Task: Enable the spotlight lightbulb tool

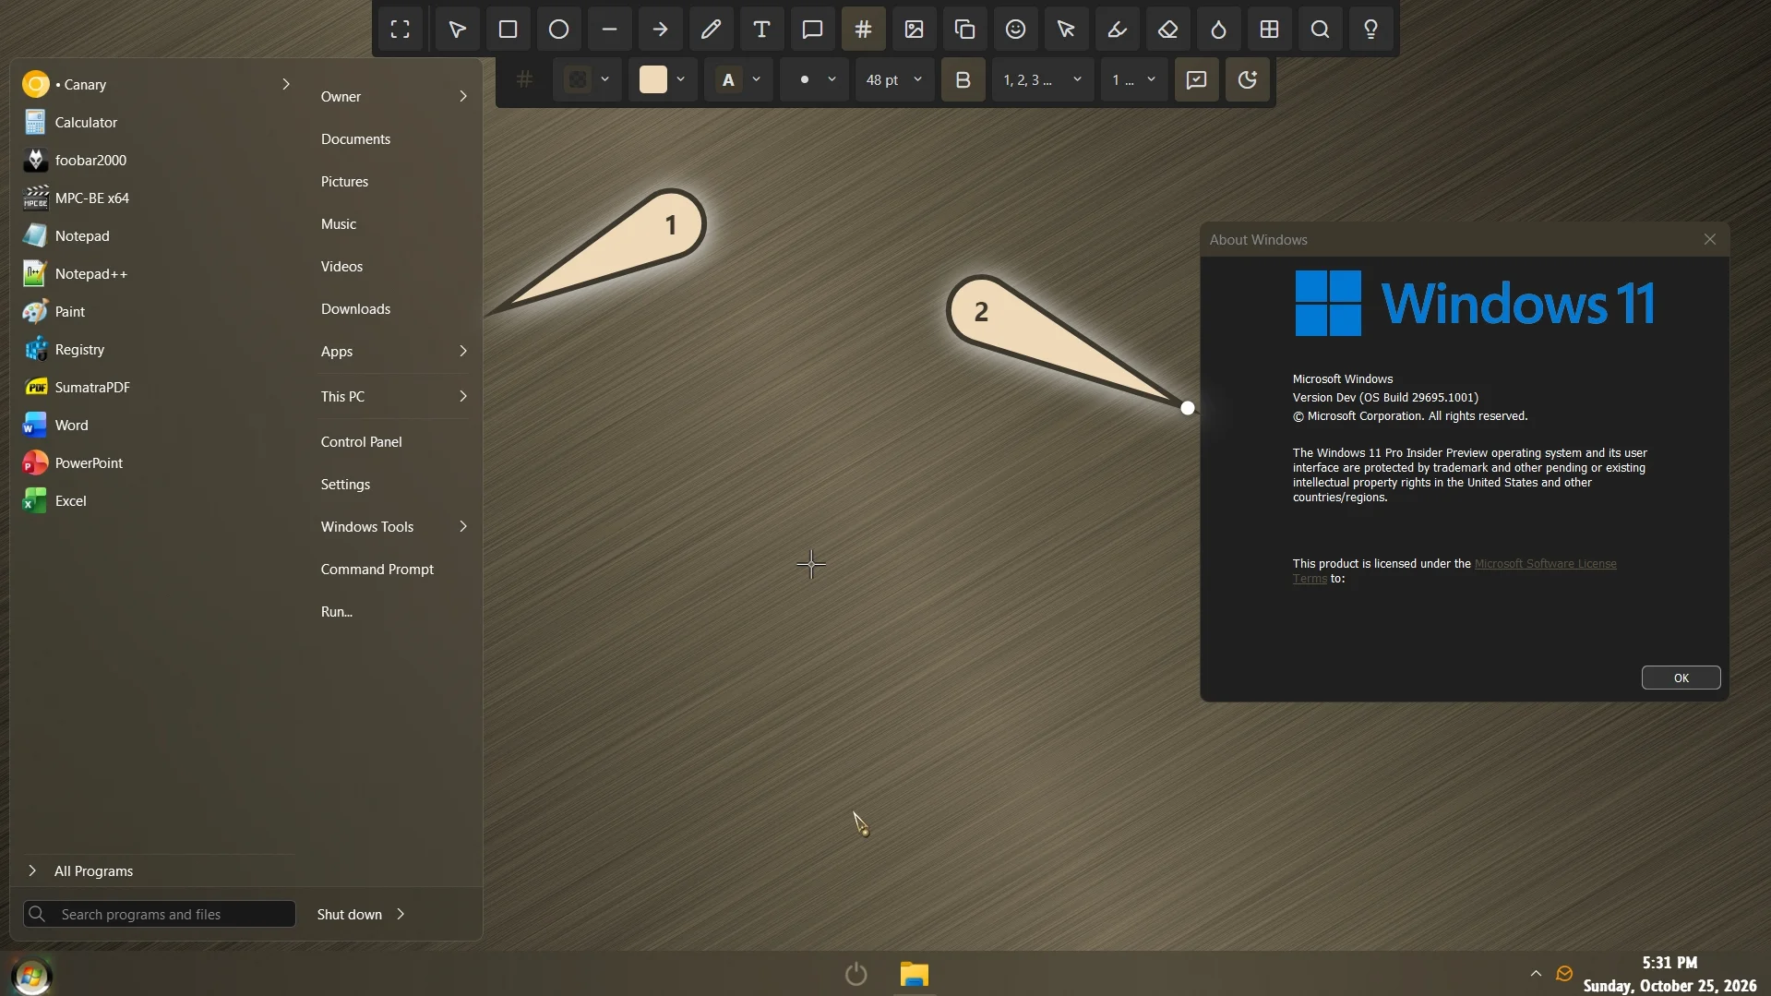Action: point(1370,30)
